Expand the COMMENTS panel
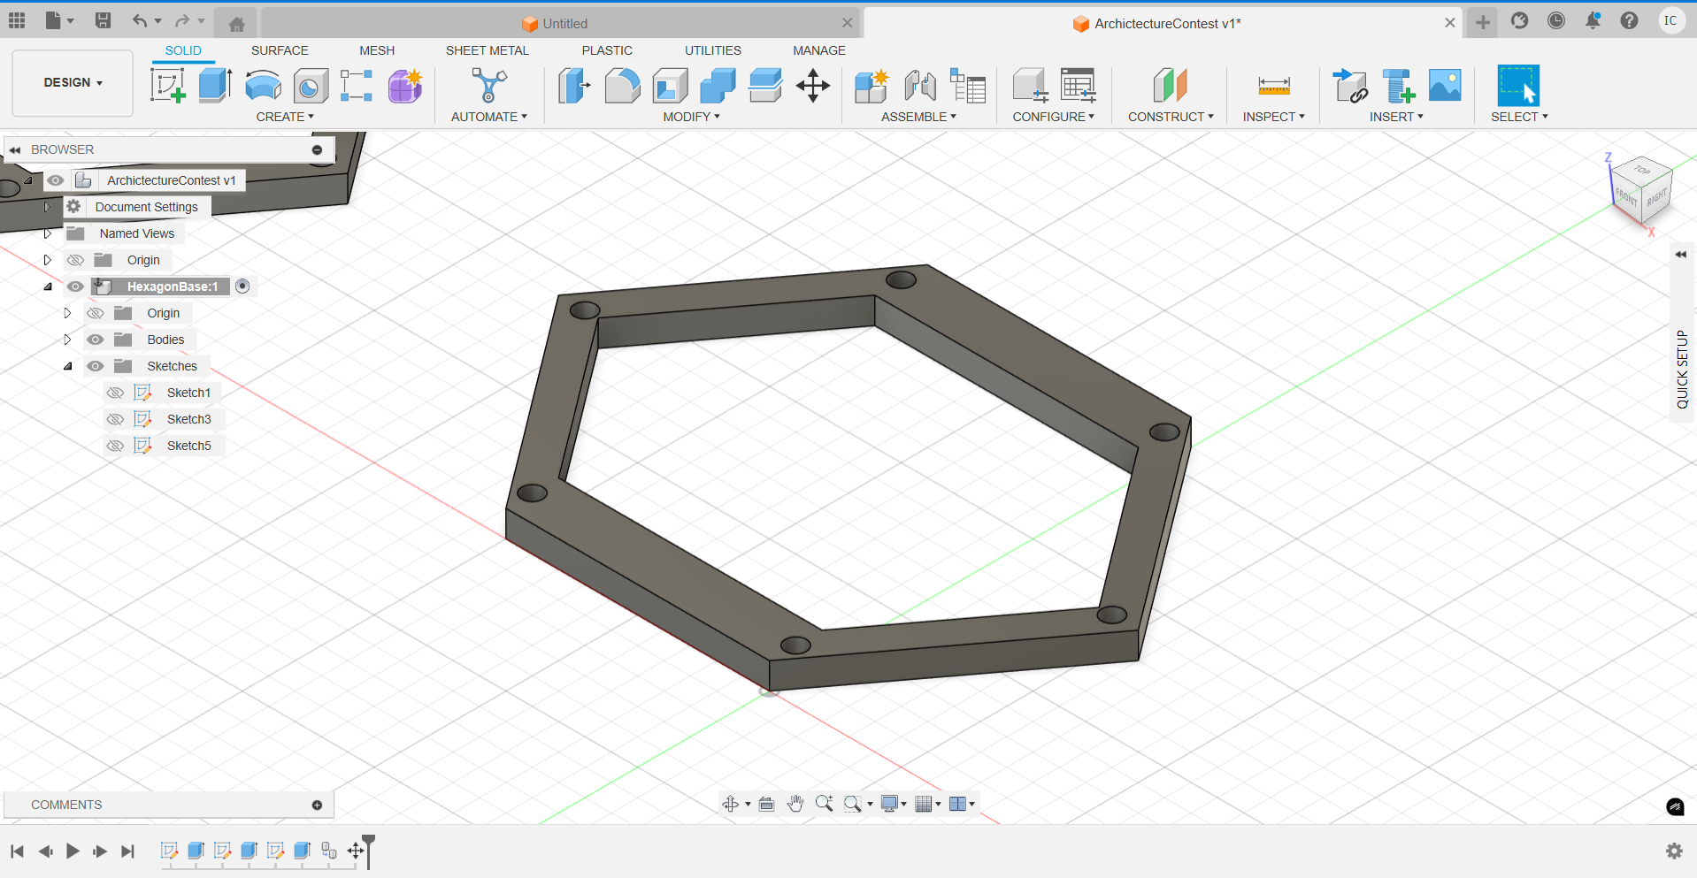Viewport: 1697px width, 878px height. [x=317, y=805]
